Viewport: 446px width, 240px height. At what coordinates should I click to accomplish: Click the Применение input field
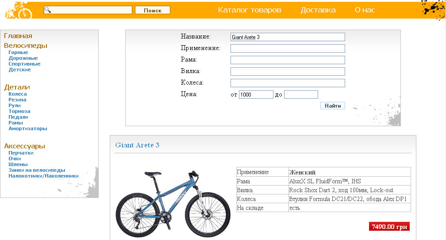click(x=288, y=48)
